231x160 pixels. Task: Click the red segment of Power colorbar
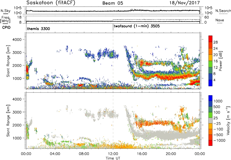click(210, 39)
